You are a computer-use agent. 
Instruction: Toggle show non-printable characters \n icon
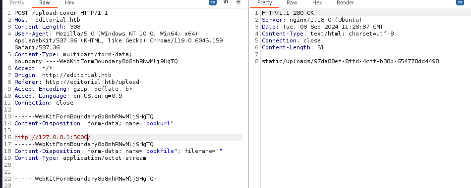coord(226,2)
